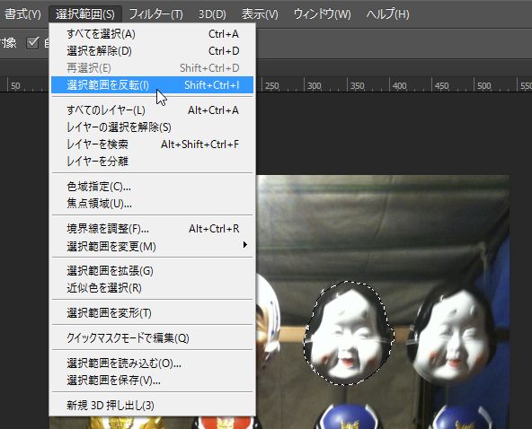Click the selected white mask in canvas
This screenshot has height=429, width=532.
[349, 334]
